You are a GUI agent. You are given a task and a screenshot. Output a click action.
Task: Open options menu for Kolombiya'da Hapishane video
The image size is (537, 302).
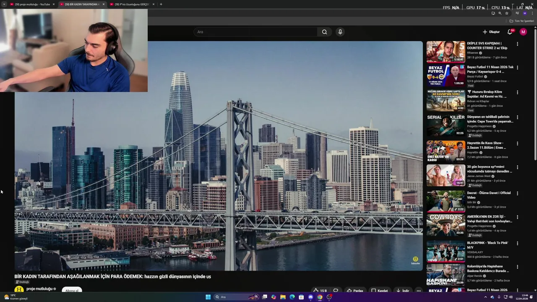pos(517,267)
